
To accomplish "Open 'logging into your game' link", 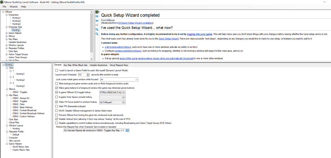I will (200, 34).
